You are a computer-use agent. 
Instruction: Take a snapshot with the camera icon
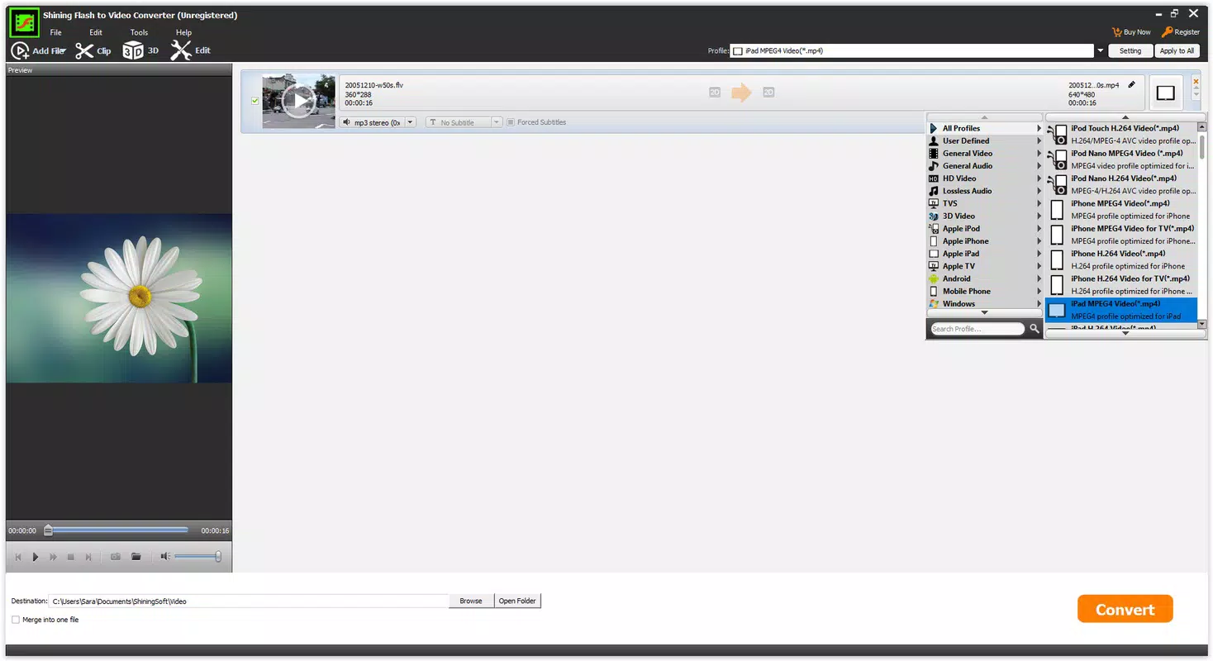coord(115,557)
